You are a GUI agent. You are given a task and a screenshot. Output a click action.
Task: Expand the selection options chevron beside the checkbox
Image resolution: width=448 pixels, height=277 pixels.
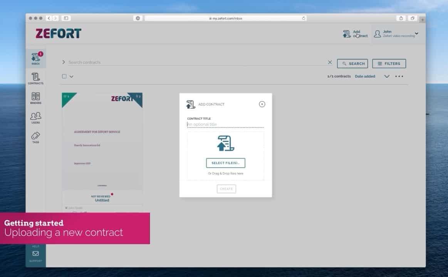[71, 76]
